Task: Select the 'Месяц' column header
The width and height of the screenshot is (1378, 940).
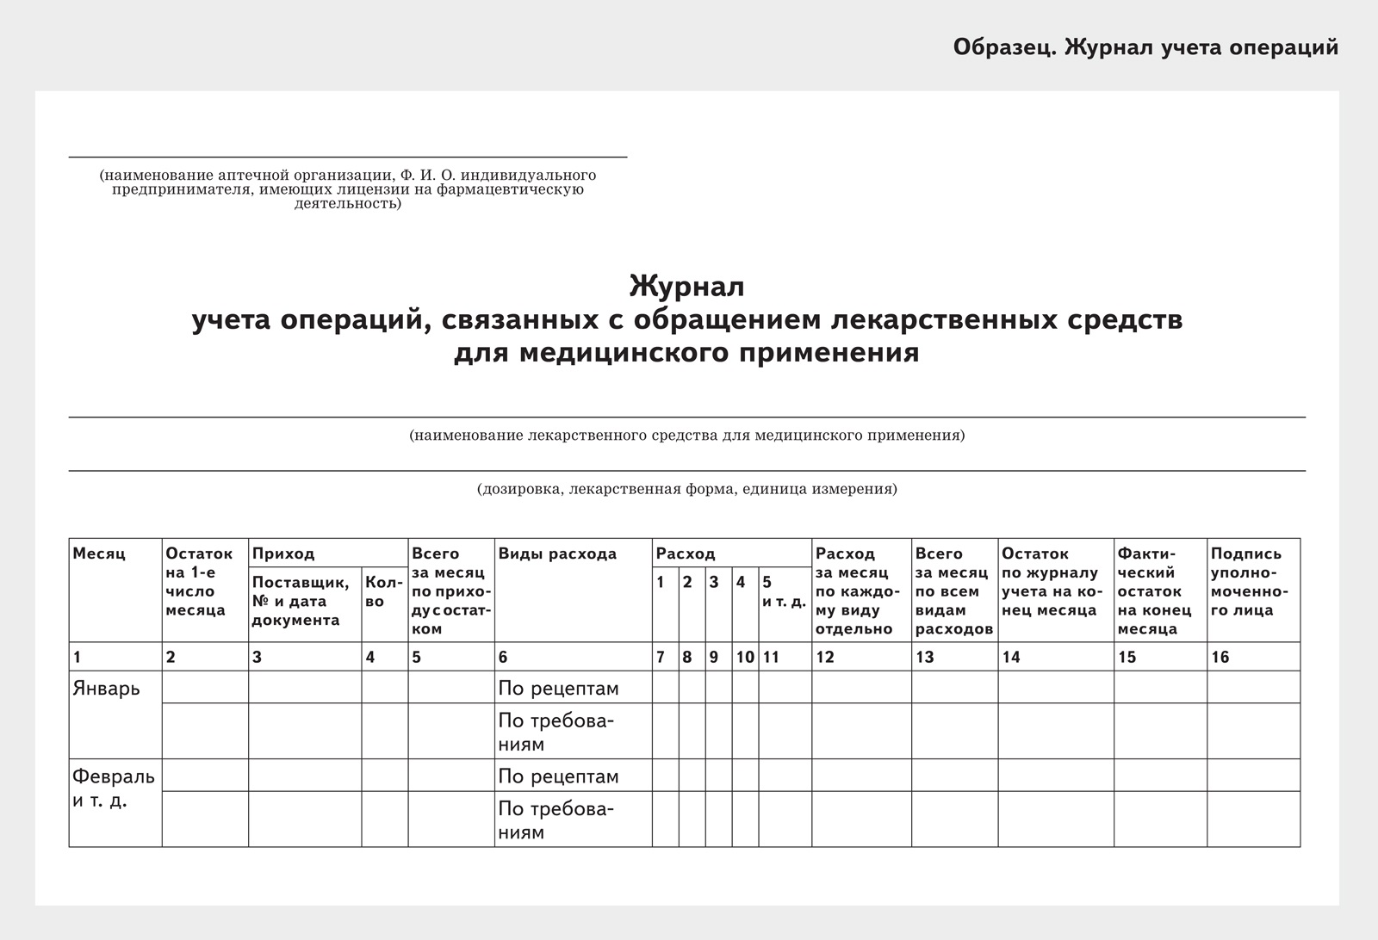Action: coord(99,553)
